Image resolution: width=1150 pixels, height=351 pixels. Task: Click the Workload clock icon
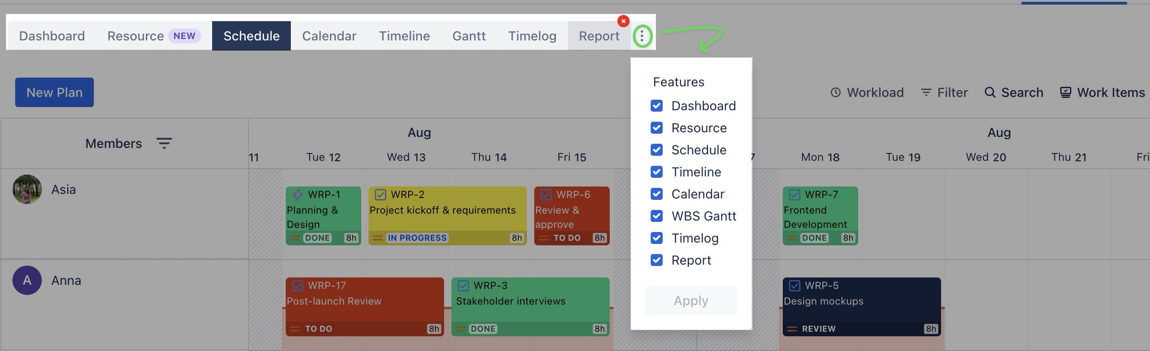coord(835,92)
